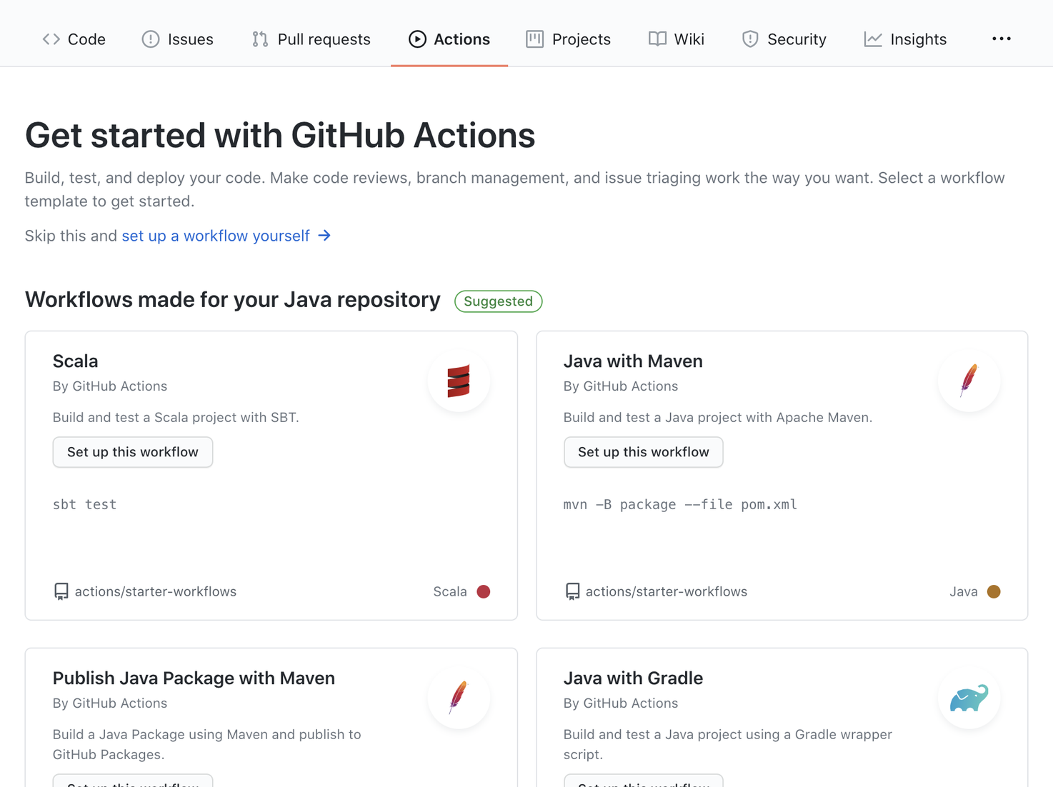Image resolution: width=1053 pixels, height=787 pixels.
Task: Click Publish Java Package with Maven title
Action: tap(194, 678)
